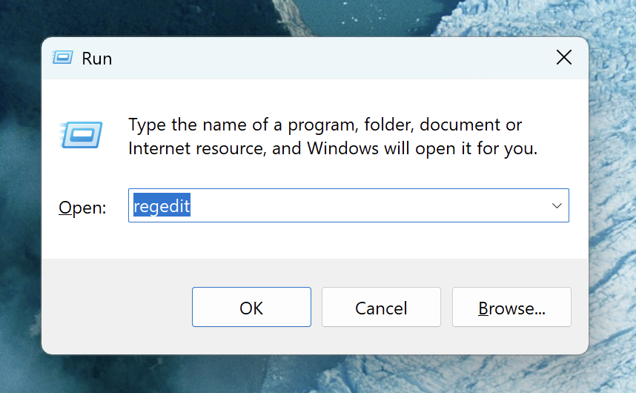
Task: Click the large Run program icon beside the description
Action: click(81, 135)
